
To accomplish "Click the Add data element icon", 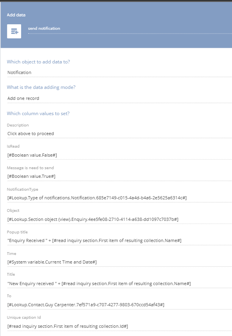I will [x=14, y=31].
